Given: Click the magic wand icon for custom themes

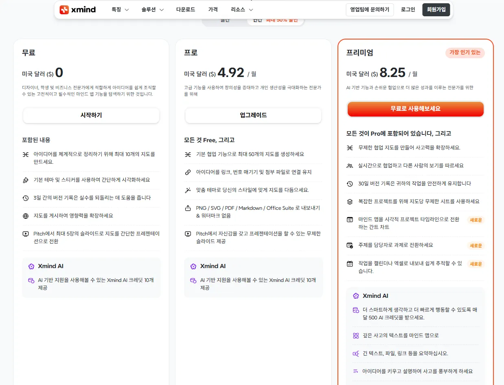Looking at the screenshot, I should click(188, 190).
